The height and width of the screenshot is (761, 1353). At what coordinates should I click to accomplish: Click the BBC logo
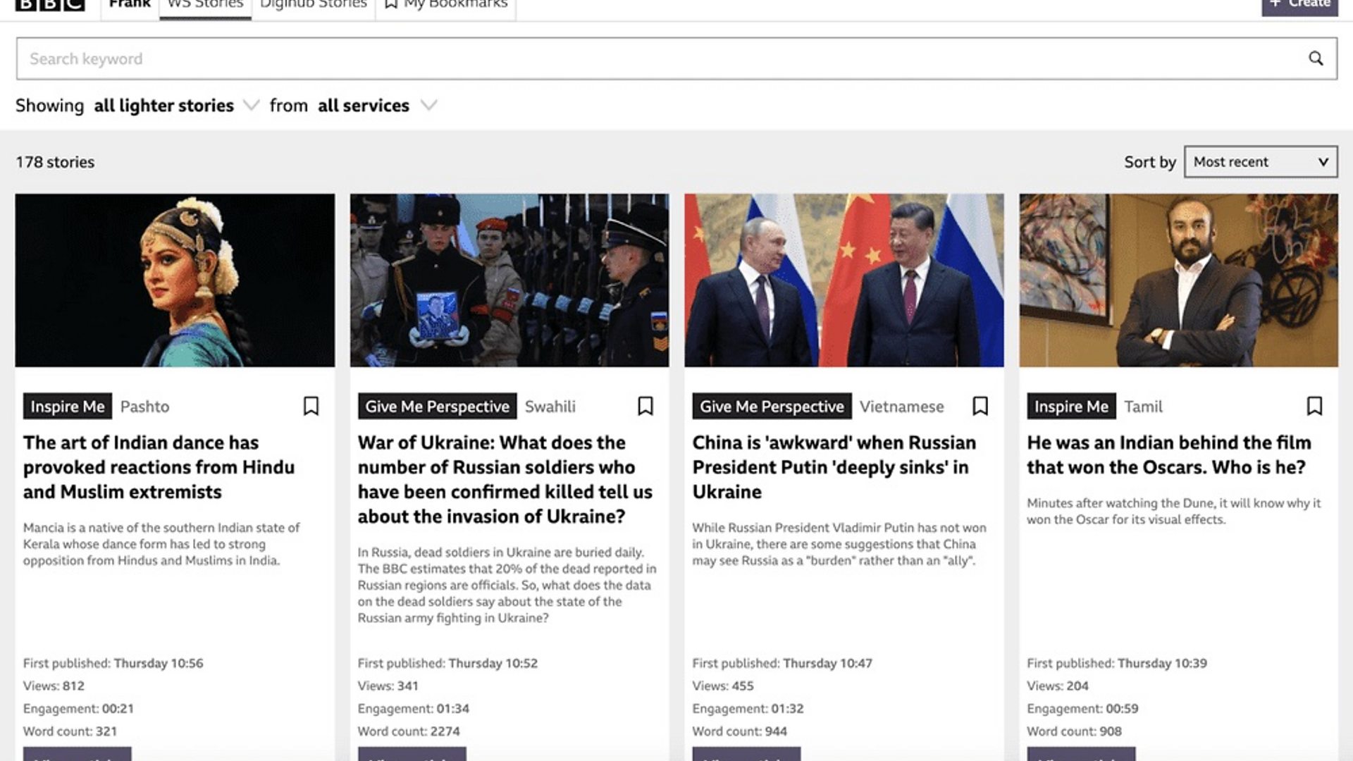pos(50,4)
